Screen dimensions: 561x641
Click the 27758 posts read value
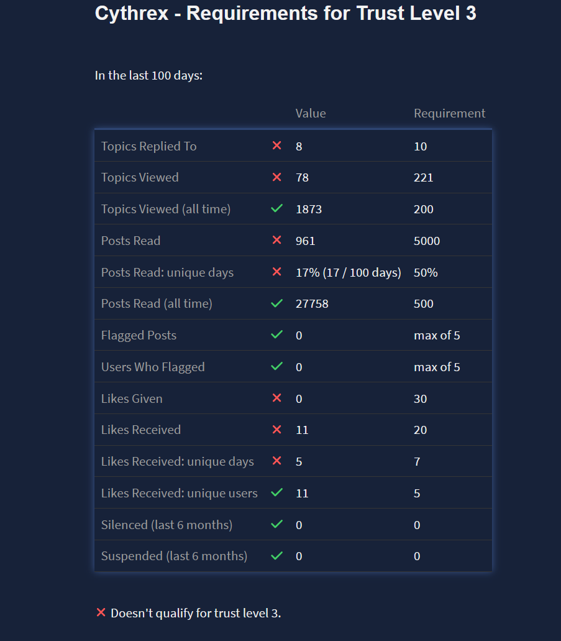coord(312,303)
